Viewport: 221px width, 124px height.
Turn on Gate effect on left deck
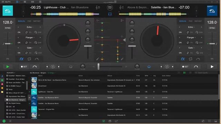point(19,53)
